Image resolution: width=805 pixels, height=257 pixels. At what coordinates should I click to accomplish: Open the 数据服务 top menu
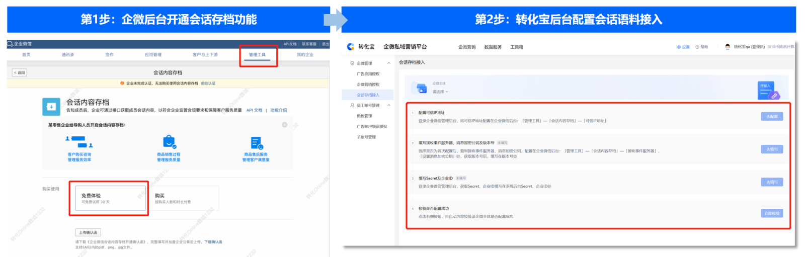(x=493, y=47)
